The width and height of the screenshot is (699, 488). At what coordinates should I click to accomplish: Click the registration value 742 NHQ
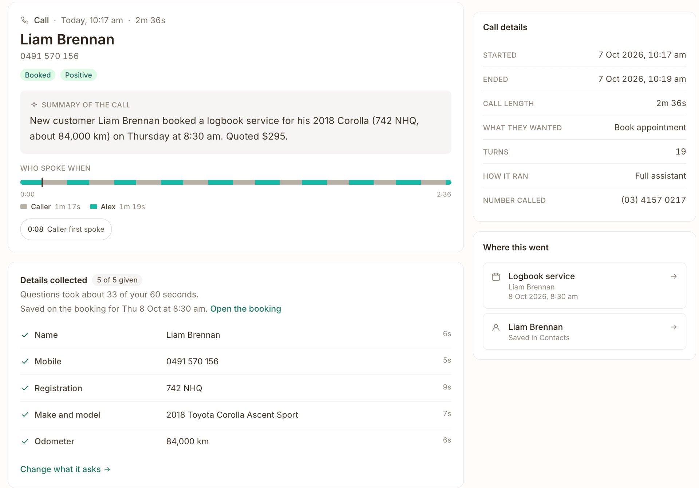pos(184,388)
